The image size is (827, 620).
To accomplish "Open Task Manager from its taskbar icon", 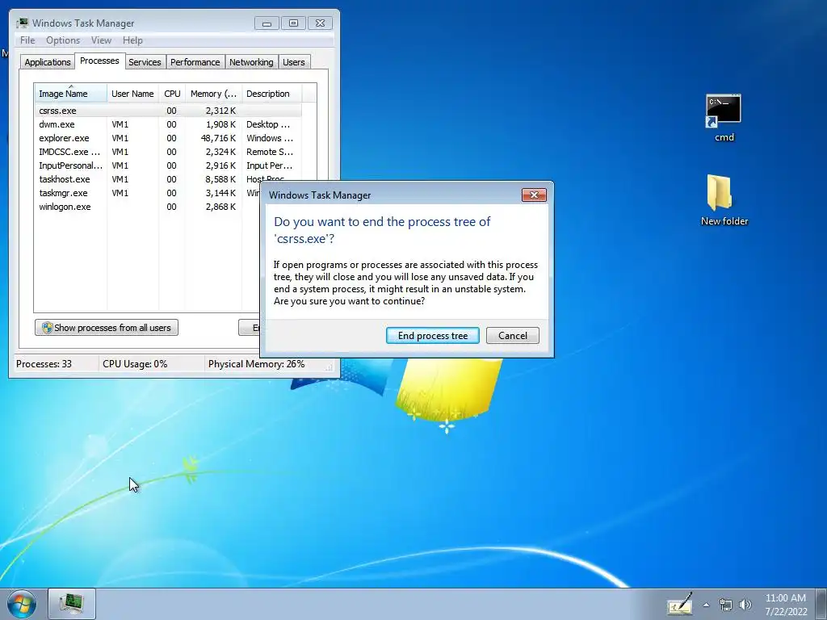I will (x=72, y=604).
